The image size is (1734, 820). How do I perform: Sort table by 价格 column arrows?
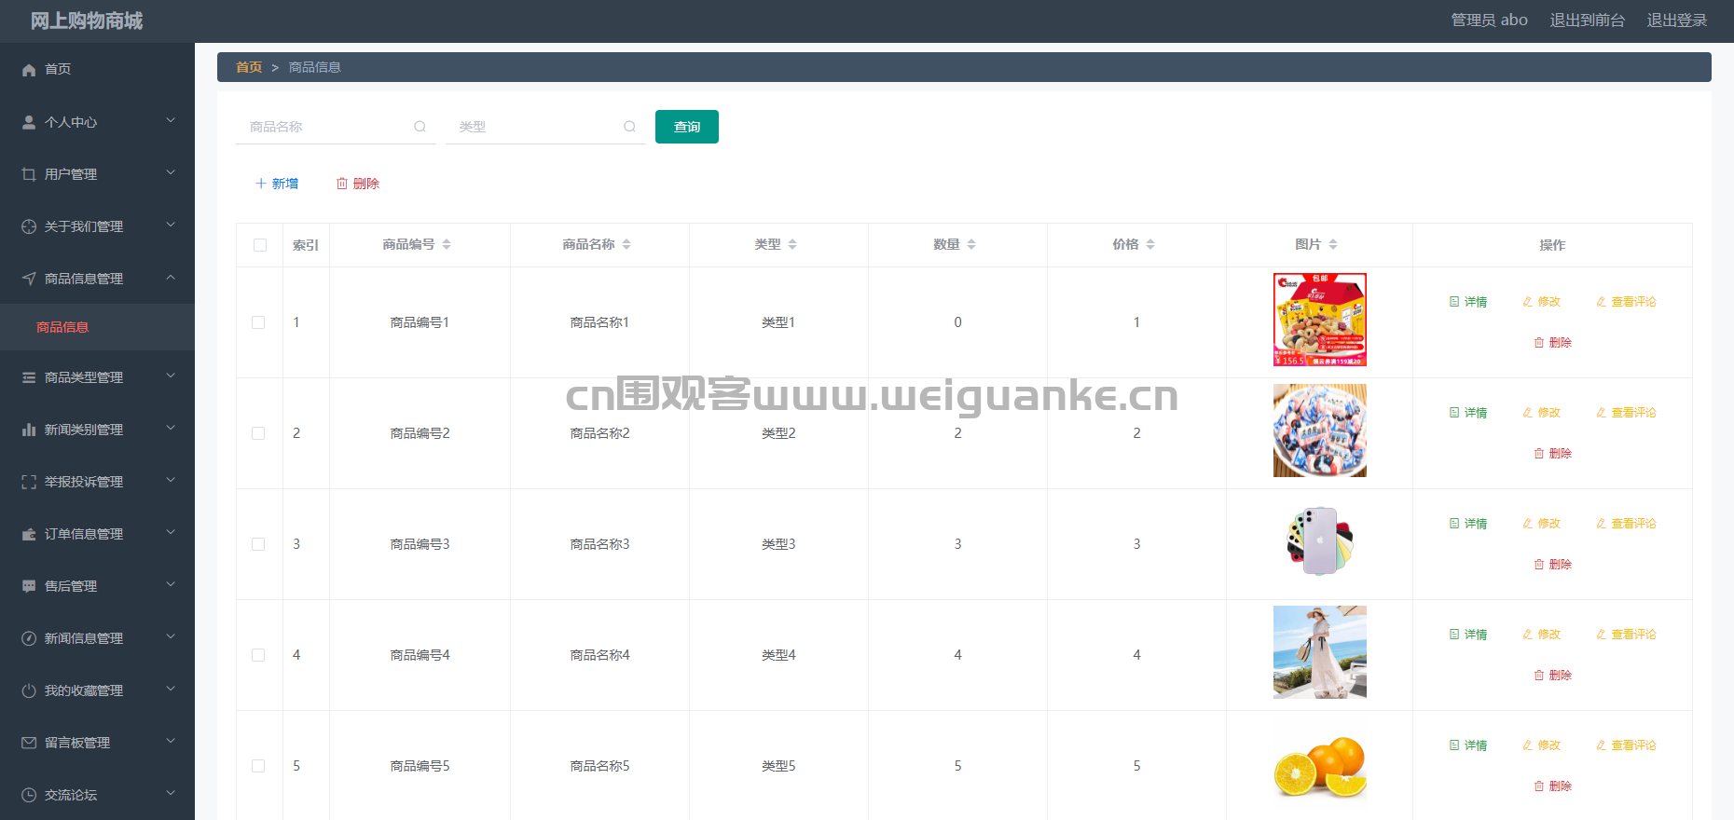pos(1150,244)
